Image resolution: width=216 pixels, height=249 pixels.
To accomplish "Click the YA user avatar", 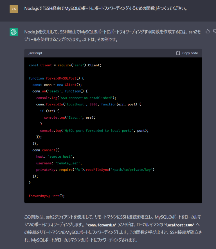I will 13,9.
